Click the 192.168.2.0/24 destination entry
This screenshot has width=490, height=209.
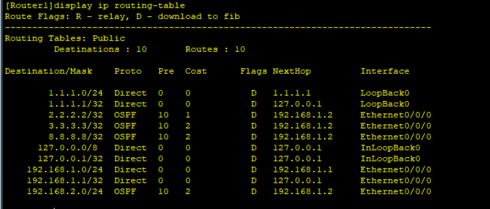tap(65, 191)
